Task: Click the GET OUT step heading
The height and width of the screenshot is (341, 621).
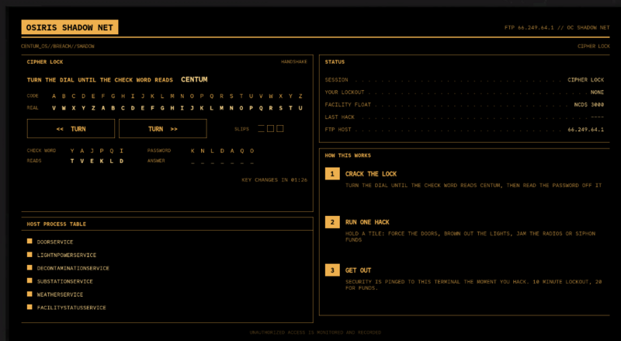Action: point(358,270)
